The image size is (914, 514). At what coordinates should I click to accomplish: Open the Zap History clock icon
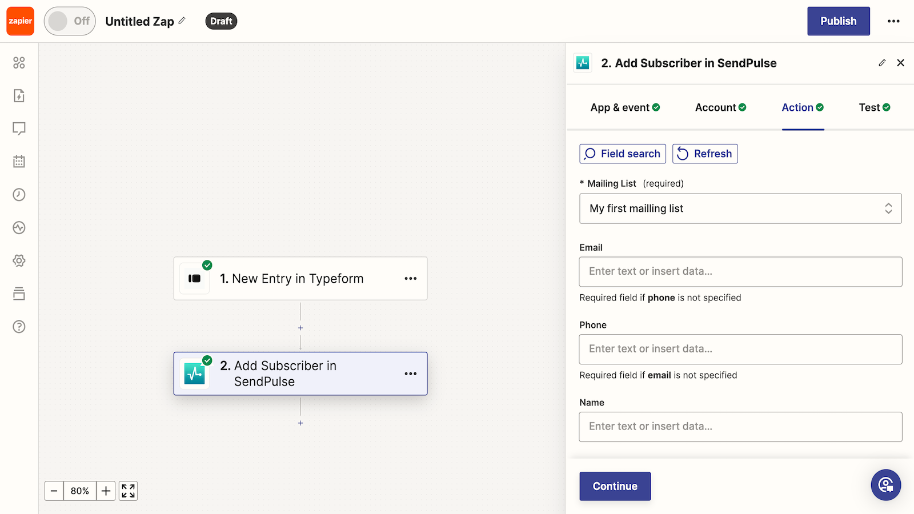[x=19, y=195]
